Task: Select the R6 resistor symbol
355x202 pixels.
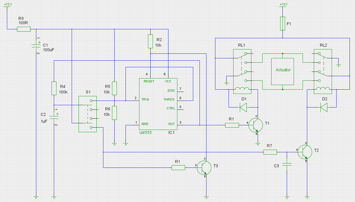Action: click(x=114, y=113)
